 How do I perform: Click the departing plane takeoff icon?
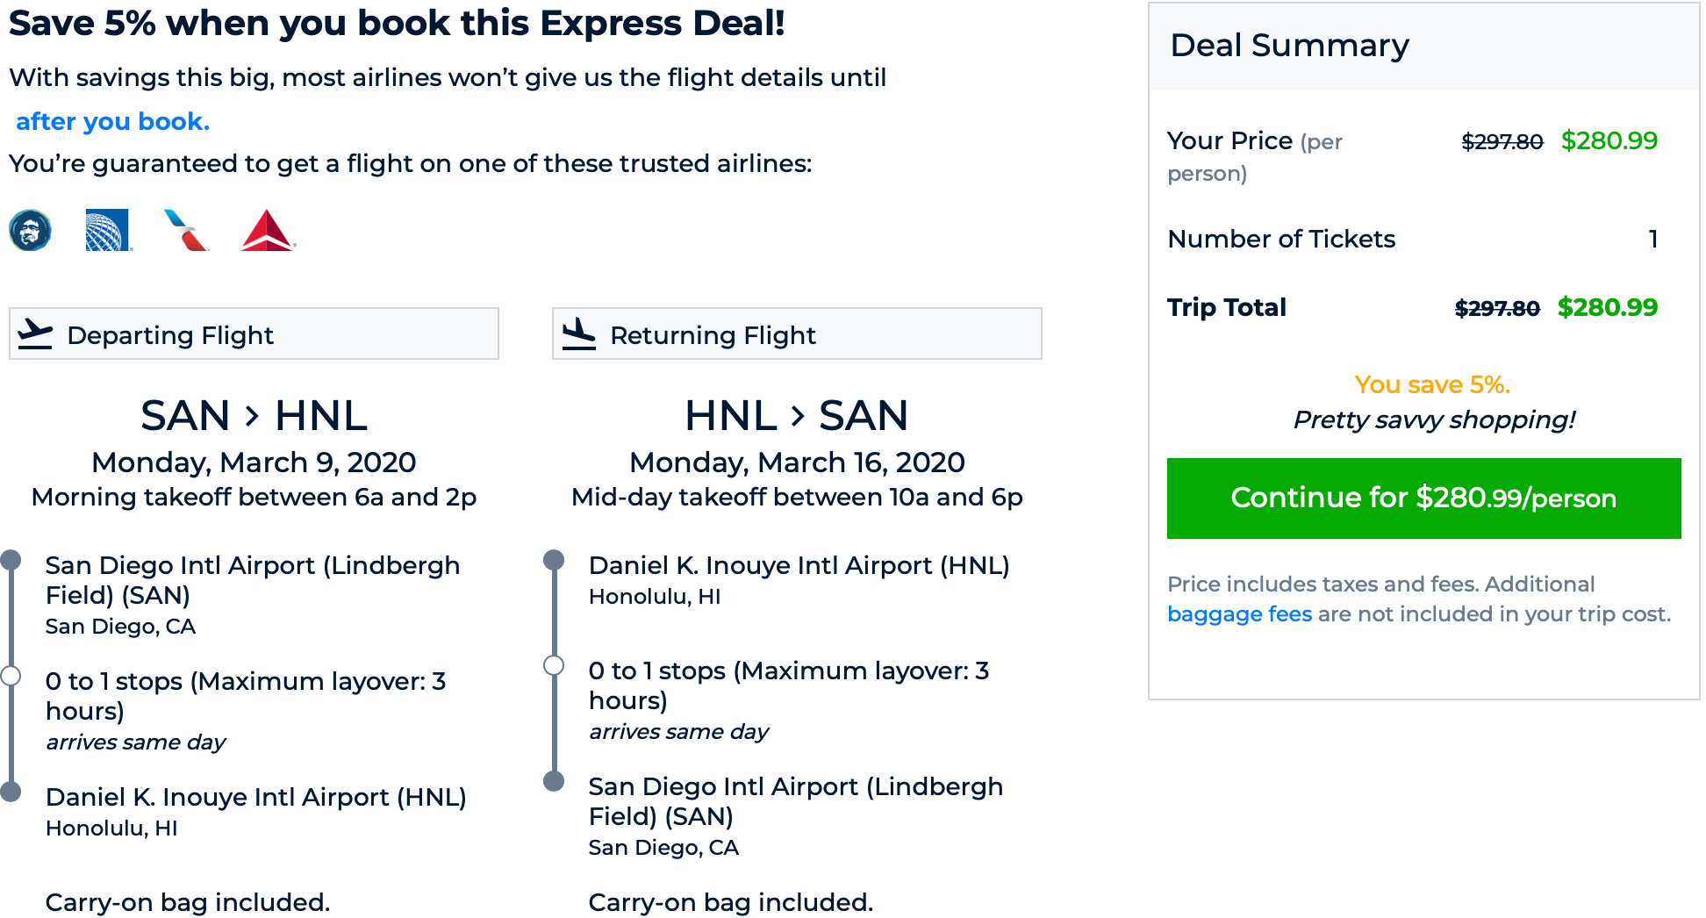[35, 334]
